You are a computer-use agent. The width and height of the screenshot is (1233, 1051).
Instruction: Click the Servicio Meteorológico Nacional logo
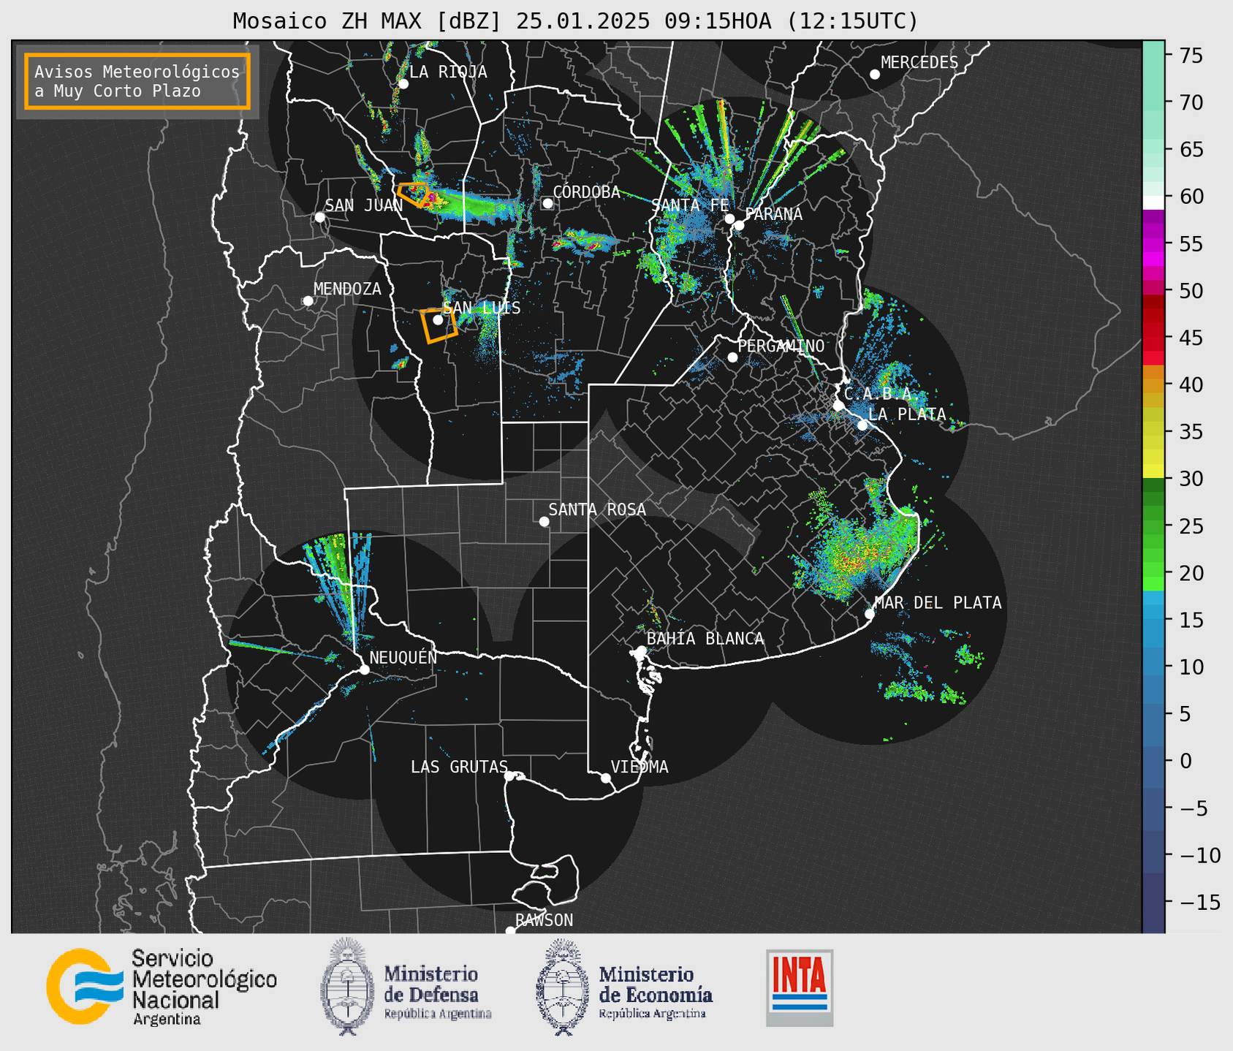[162, 987]
